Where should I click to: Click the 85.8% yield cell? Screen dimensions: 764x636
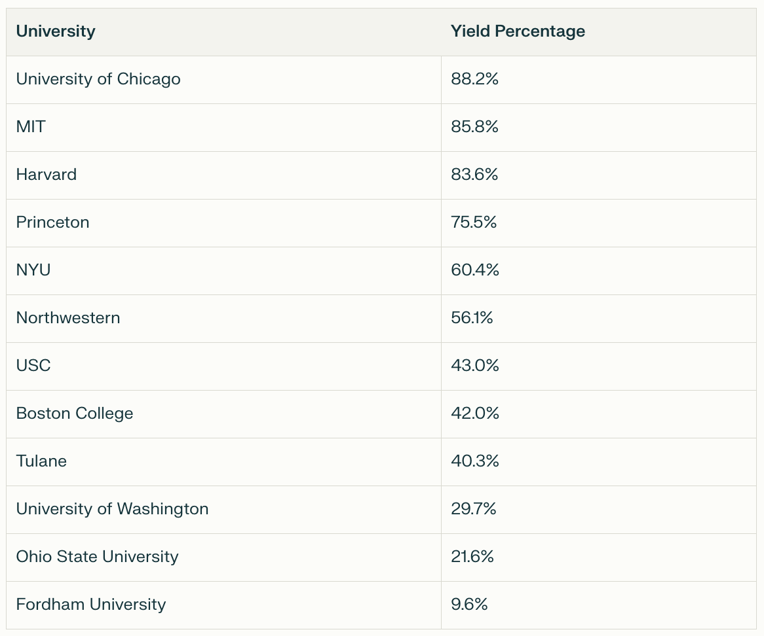(475, 127)
